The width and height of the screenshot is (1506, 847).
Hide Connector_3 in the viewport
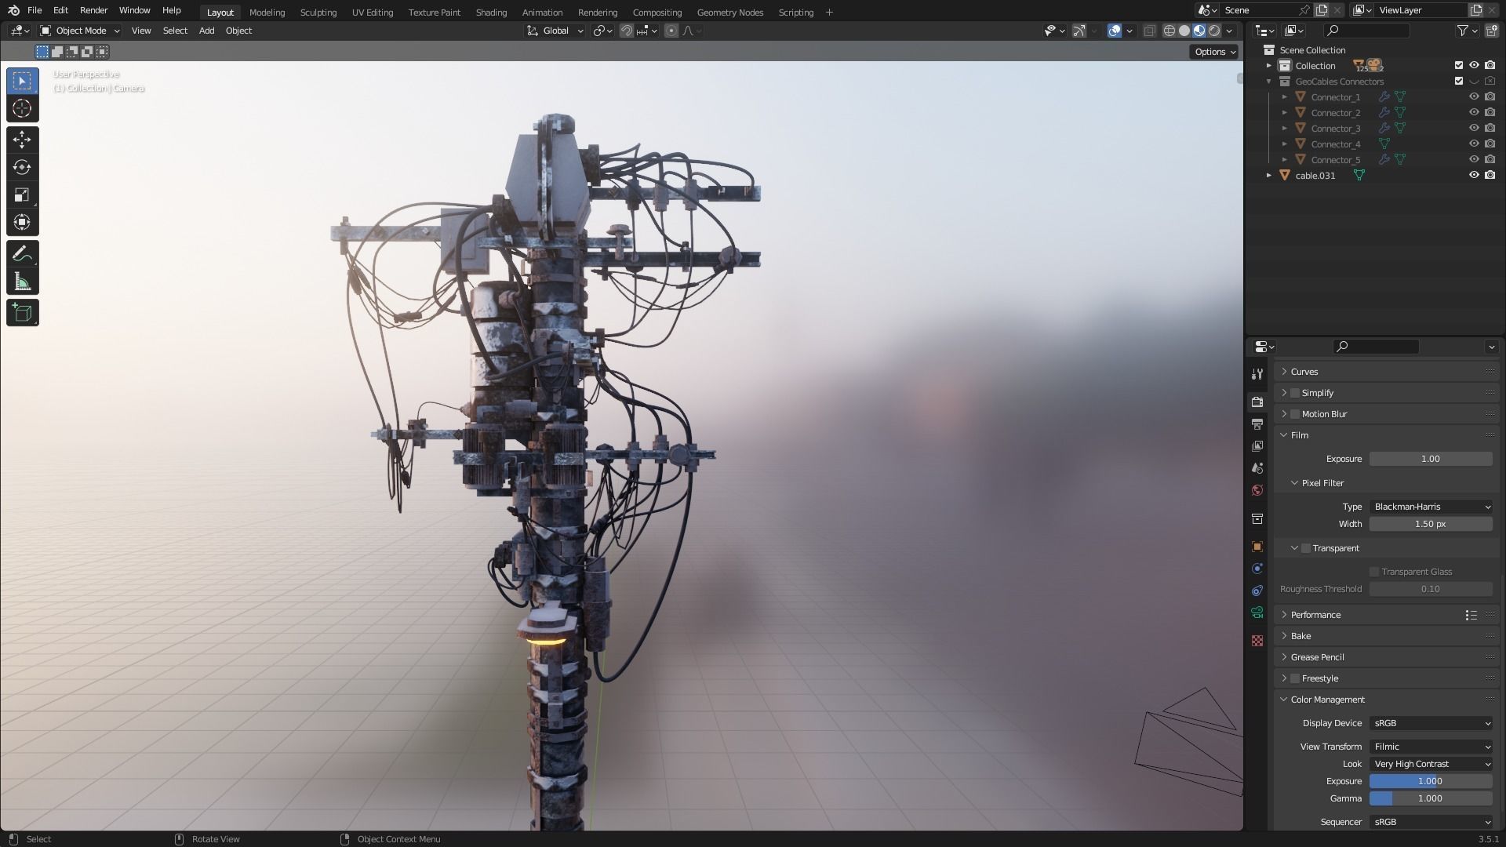click(x=1474, y=129)
